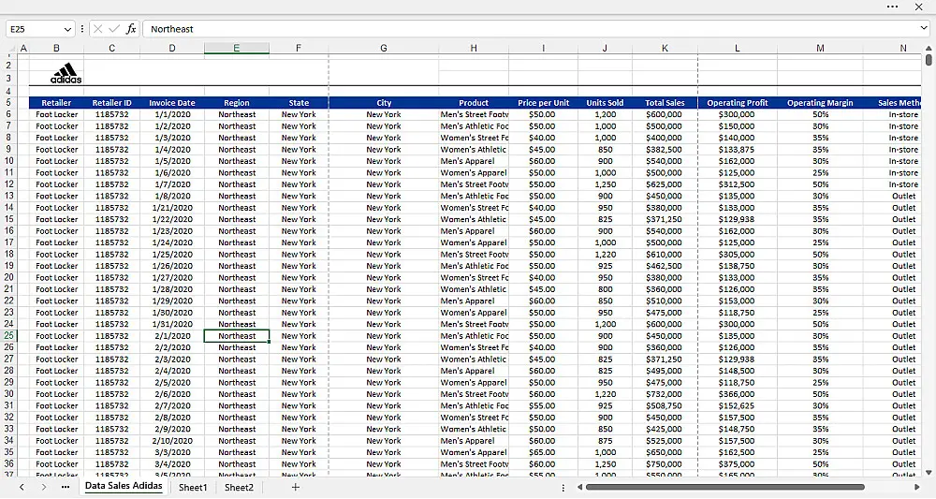The width and height of the screenshot is (936, 499).
Task: Click the horizontal scroll right arrow
Action: coord(917,488)
